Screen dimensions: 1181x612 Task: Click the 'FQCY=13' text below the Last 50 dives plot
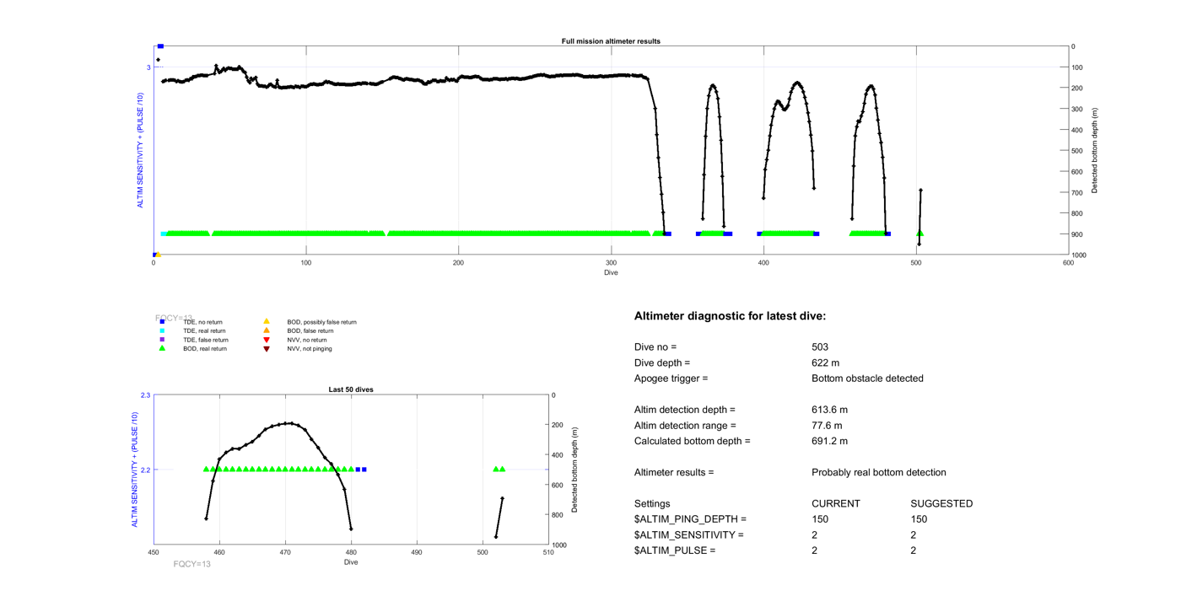[192, 564]
